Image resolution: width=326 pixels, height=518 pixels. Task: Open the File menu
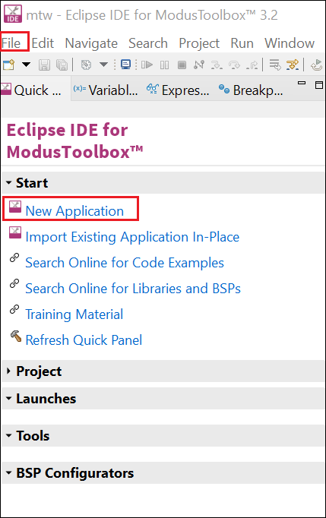(x=11, y=43)
